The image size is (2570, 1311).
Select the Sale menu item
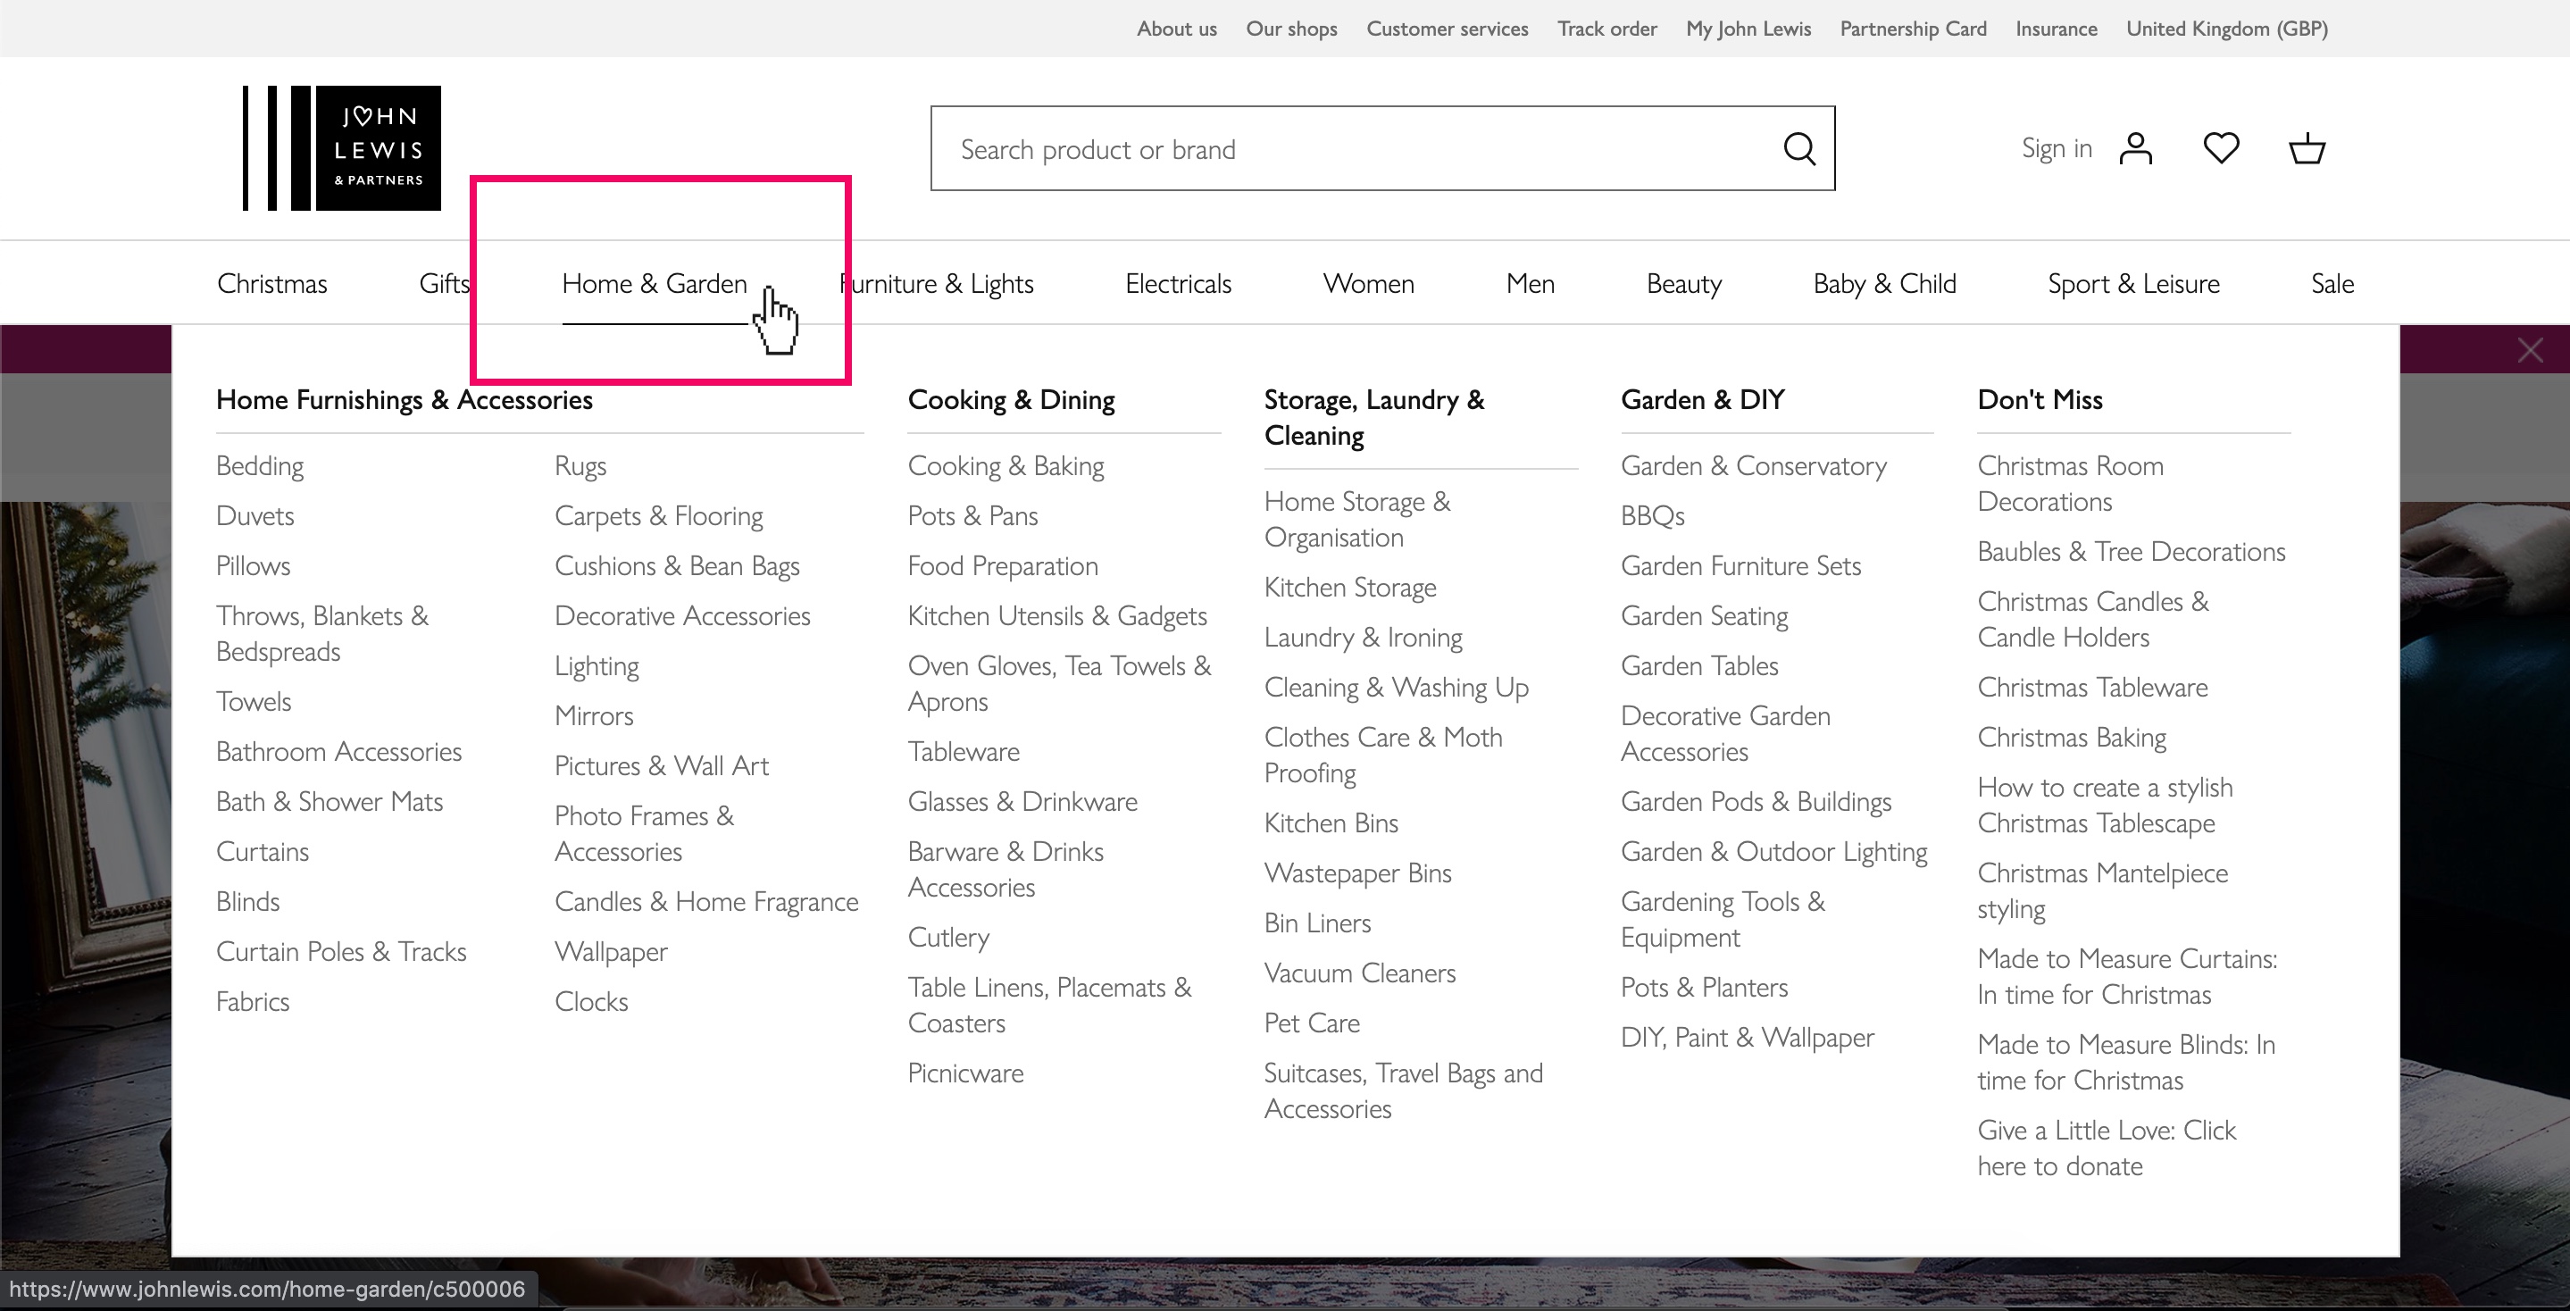(x=2332, y=283)
